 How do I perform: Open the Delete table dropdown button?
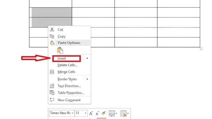124,113
